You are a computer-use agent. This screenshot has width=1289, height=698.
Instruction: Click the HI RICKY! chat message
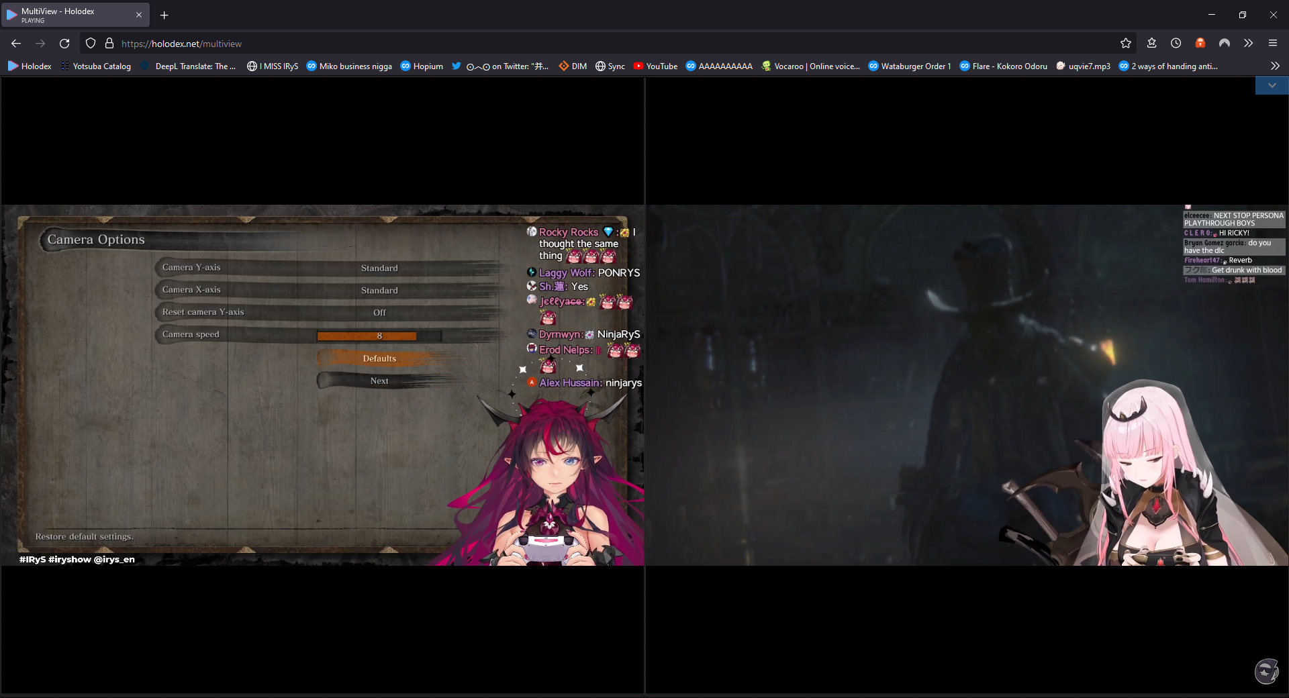1216,233
